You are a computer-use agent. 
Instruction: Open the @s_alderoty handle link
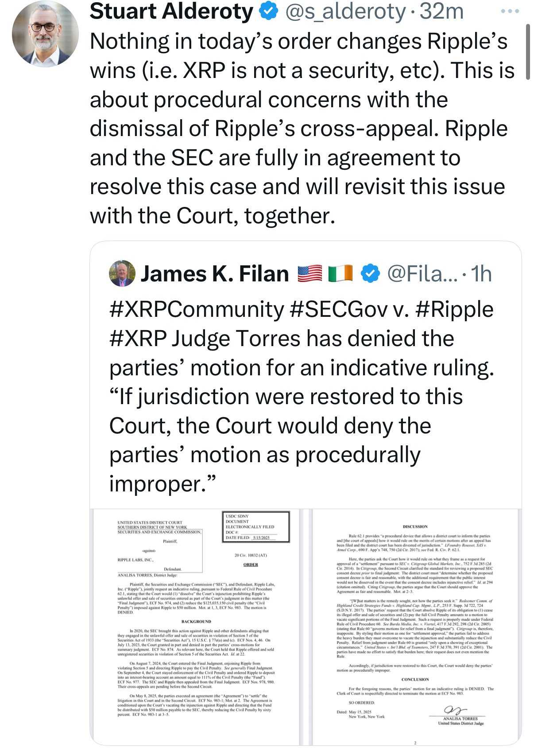point(344,12)
